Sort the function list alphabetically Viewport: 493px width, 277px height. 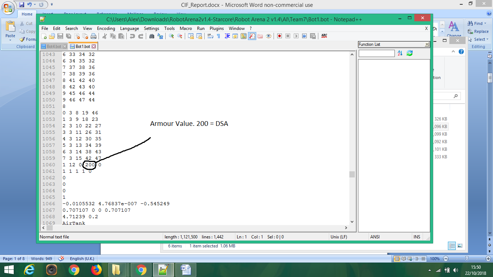click(x=400, y=53)
